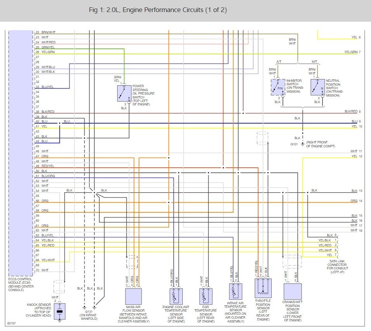Select right-edge connector label 'WHT 11'
Viewport: 371px width, 331px height.
coord(356,151)
